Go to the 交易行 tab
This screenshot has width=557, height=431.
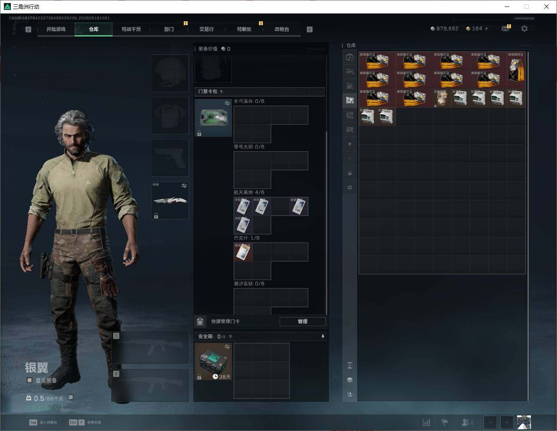pyautogui.click(x=206, y=29)
